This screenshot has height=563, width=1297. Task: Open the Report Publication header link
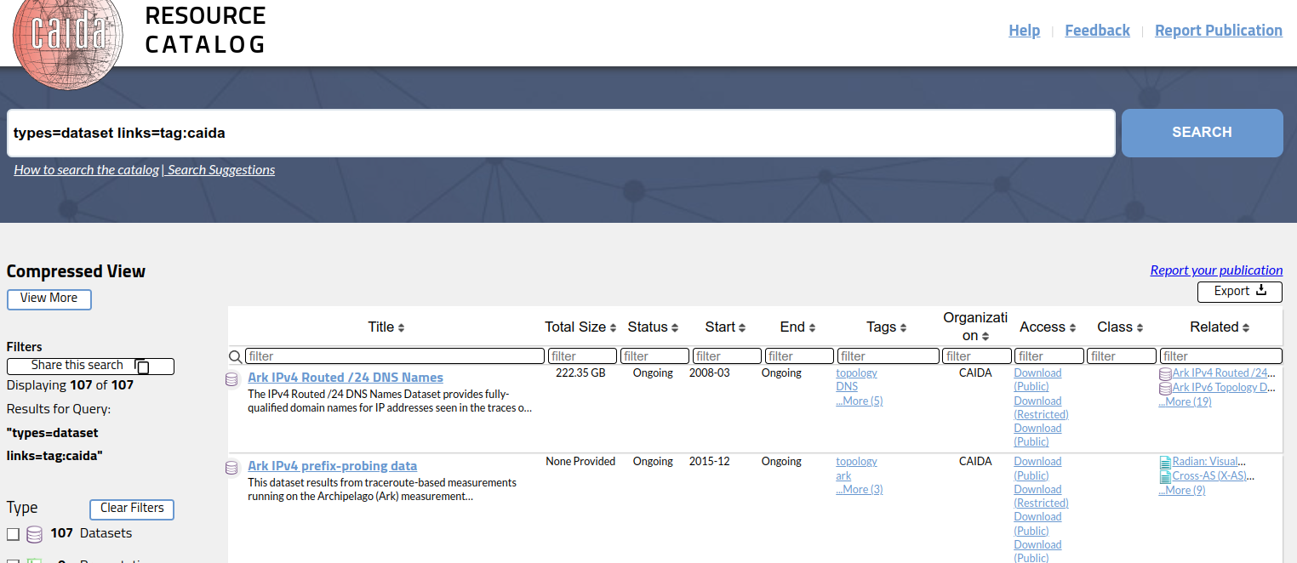1218,31
